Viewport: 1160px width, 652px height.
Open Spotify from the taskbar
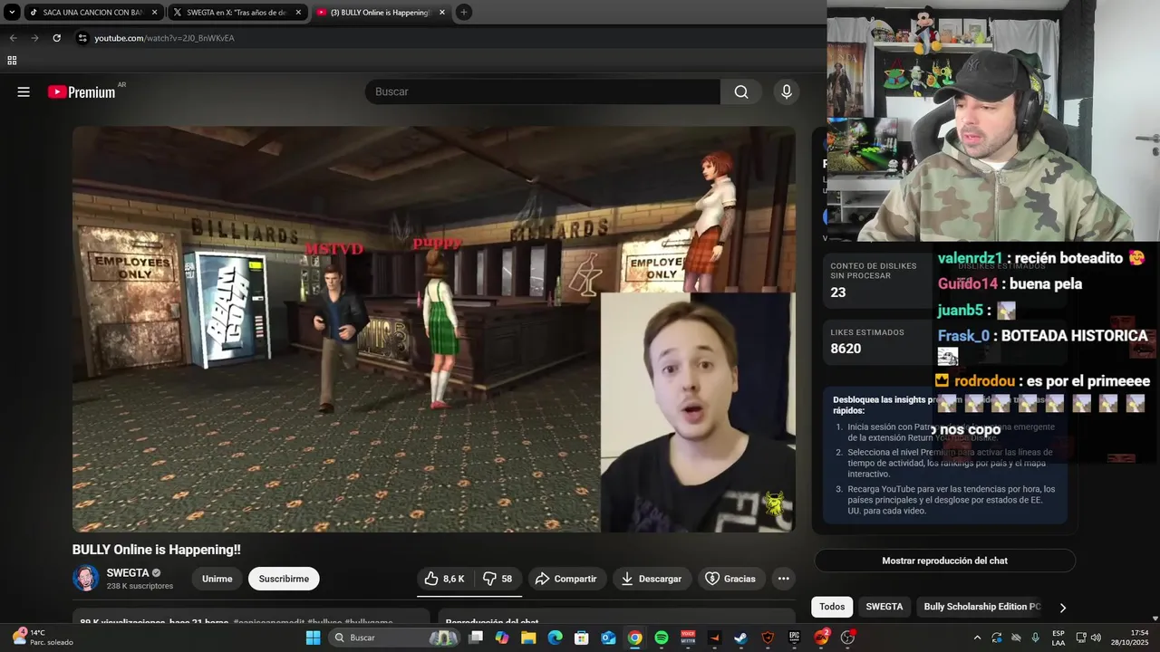[662, 638]
